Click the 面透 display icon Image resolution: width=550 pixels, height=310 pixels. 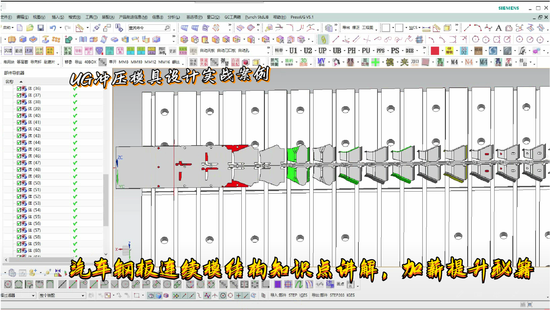tap(19, 51)
